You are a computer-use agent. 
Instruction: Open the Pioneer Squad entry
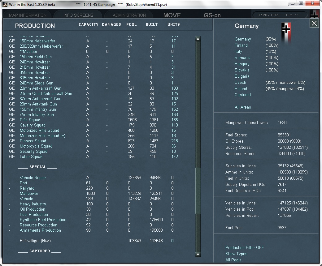pyautogui.click(x=33, y=141)
